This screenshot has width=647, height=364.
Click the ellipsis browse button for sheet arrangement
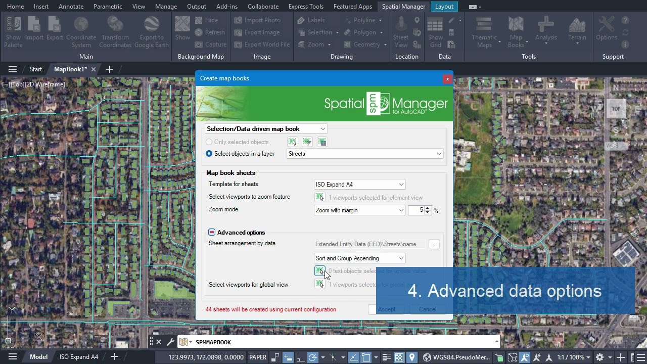pyautogui.click(x=434, y=245)
